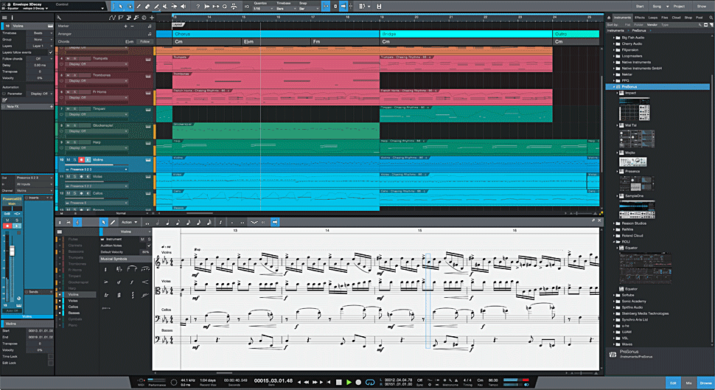This screenshot has height=390, width=715.
Task: Click the Chorus arranger section
Action: [x=276, y=34]
